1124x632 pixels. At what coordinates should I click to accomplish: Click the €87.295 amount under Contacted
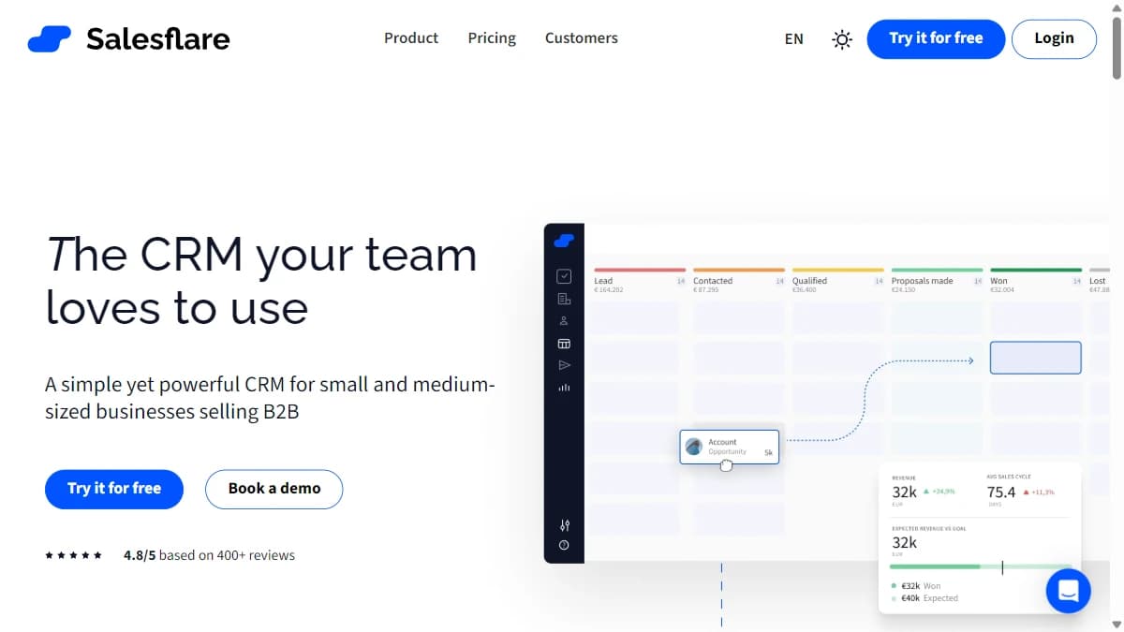pos(706,290)
